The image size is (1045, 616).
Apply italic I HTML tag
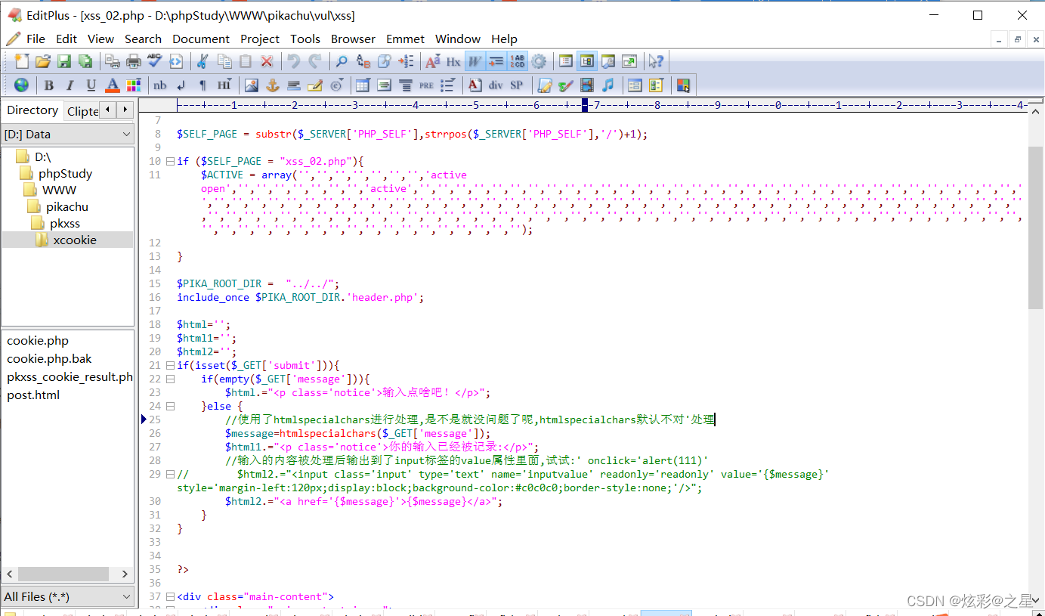coord(70,85)
